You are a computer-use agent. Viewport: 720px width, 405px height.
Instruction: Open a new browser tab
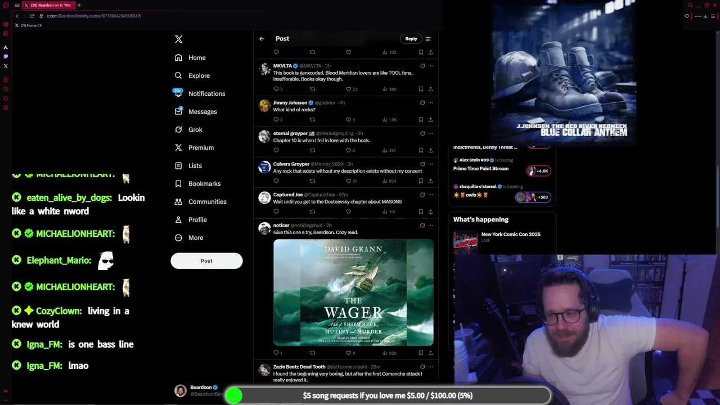click(79, 5)
